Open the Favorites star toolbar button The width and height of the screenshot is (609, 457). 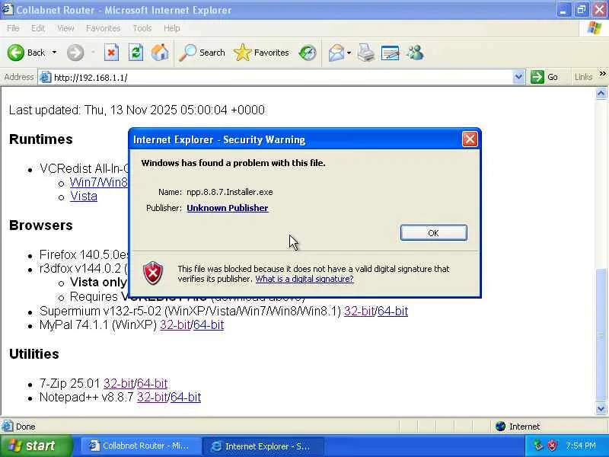coord(261,53)
